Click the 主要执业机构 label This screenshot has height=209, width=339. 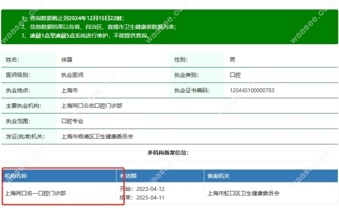tap(23, 106)
